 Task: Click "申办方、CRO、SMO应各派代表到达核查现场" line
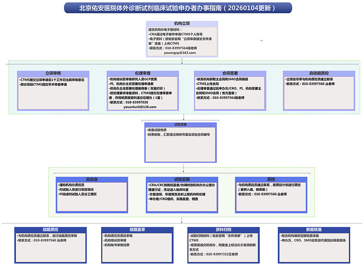click(313, 241)
